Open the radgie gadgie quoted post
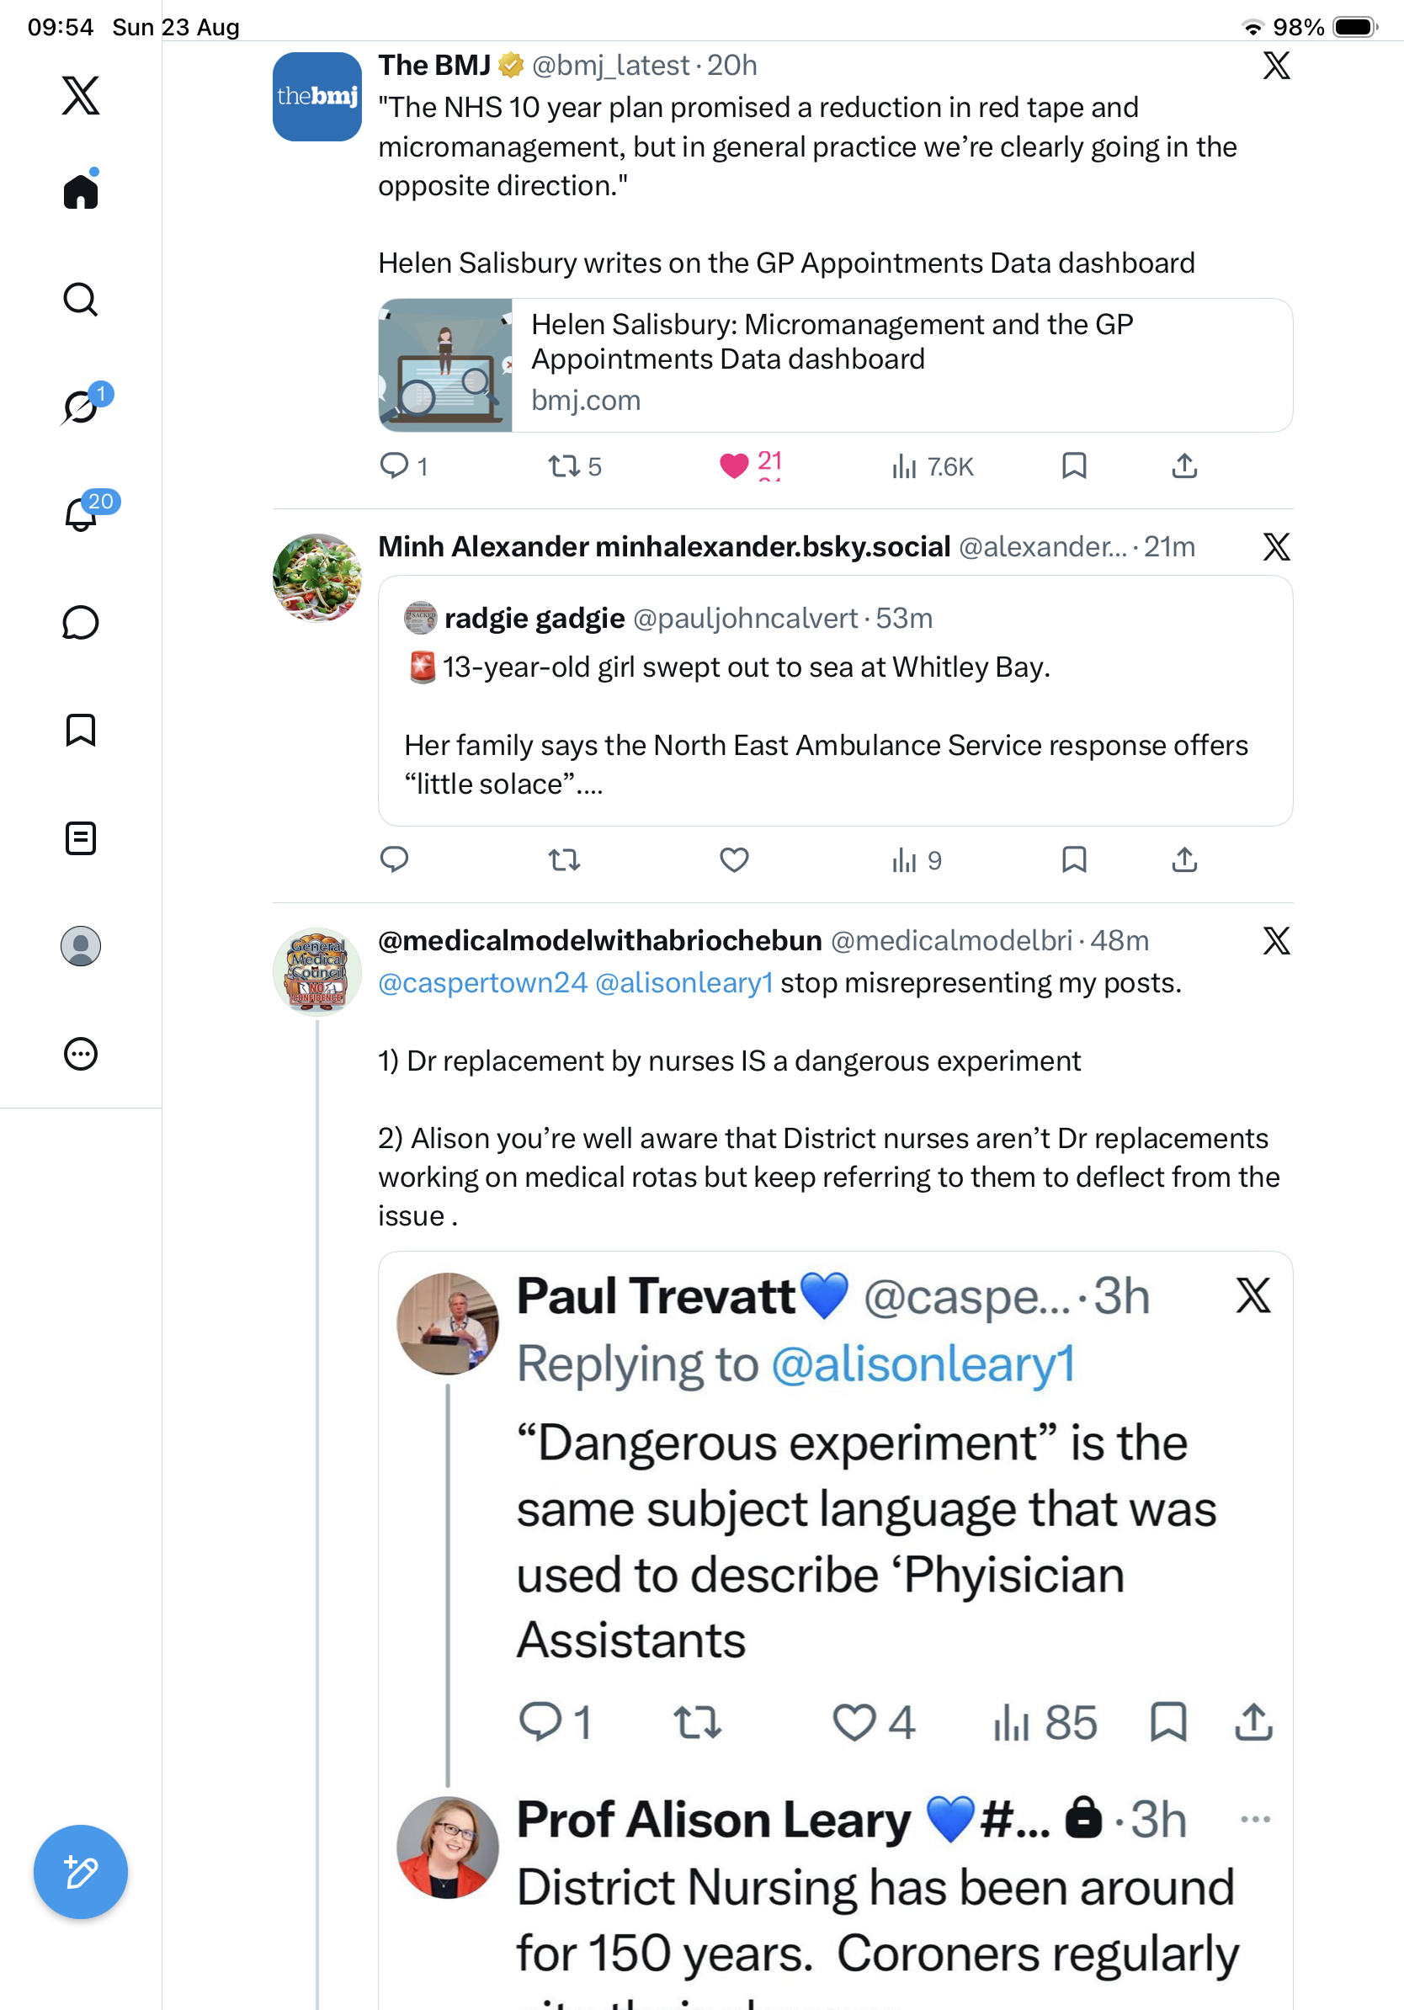 coord(835,700)
